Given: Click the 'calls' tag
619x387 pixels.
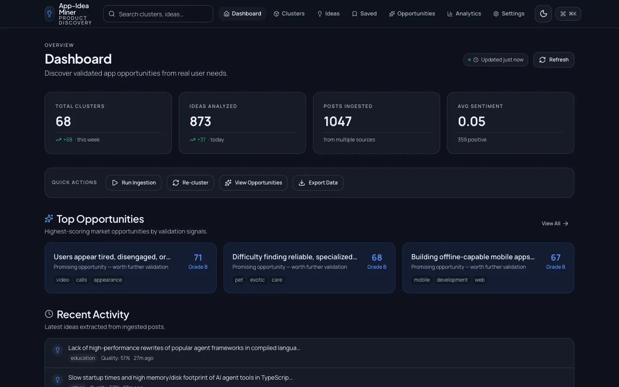Looking at the screenshot, I should (82, 280).
